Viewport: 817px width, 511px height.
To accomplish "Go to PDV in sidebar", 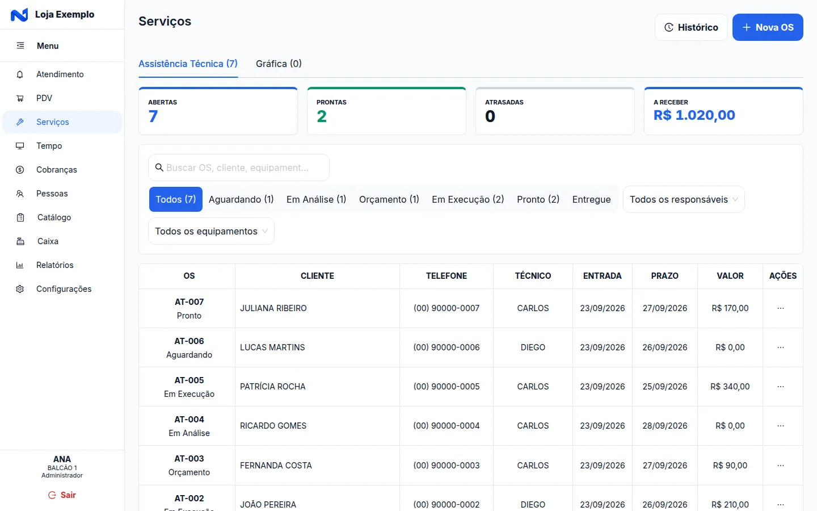I will tap(62, 98).
